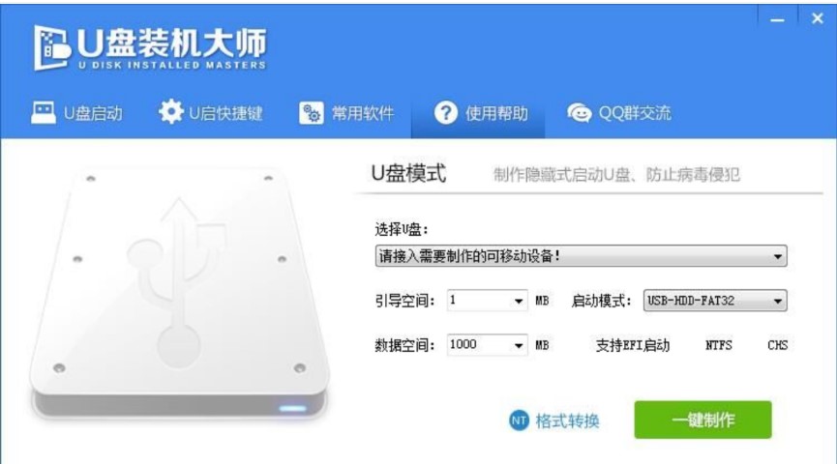Open U启快捷键 via the gear icon

coord(170,112)
